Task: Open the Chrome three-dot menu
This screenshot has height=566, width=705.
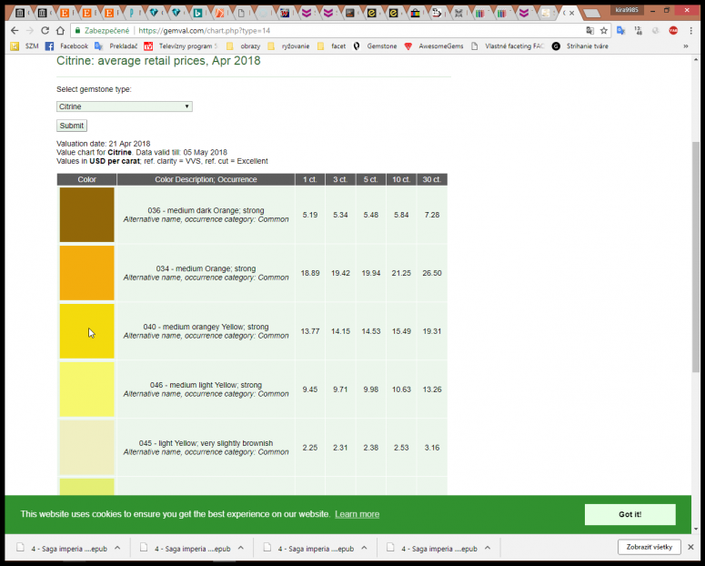Action: pyautogui.click(x=691, y=31)
